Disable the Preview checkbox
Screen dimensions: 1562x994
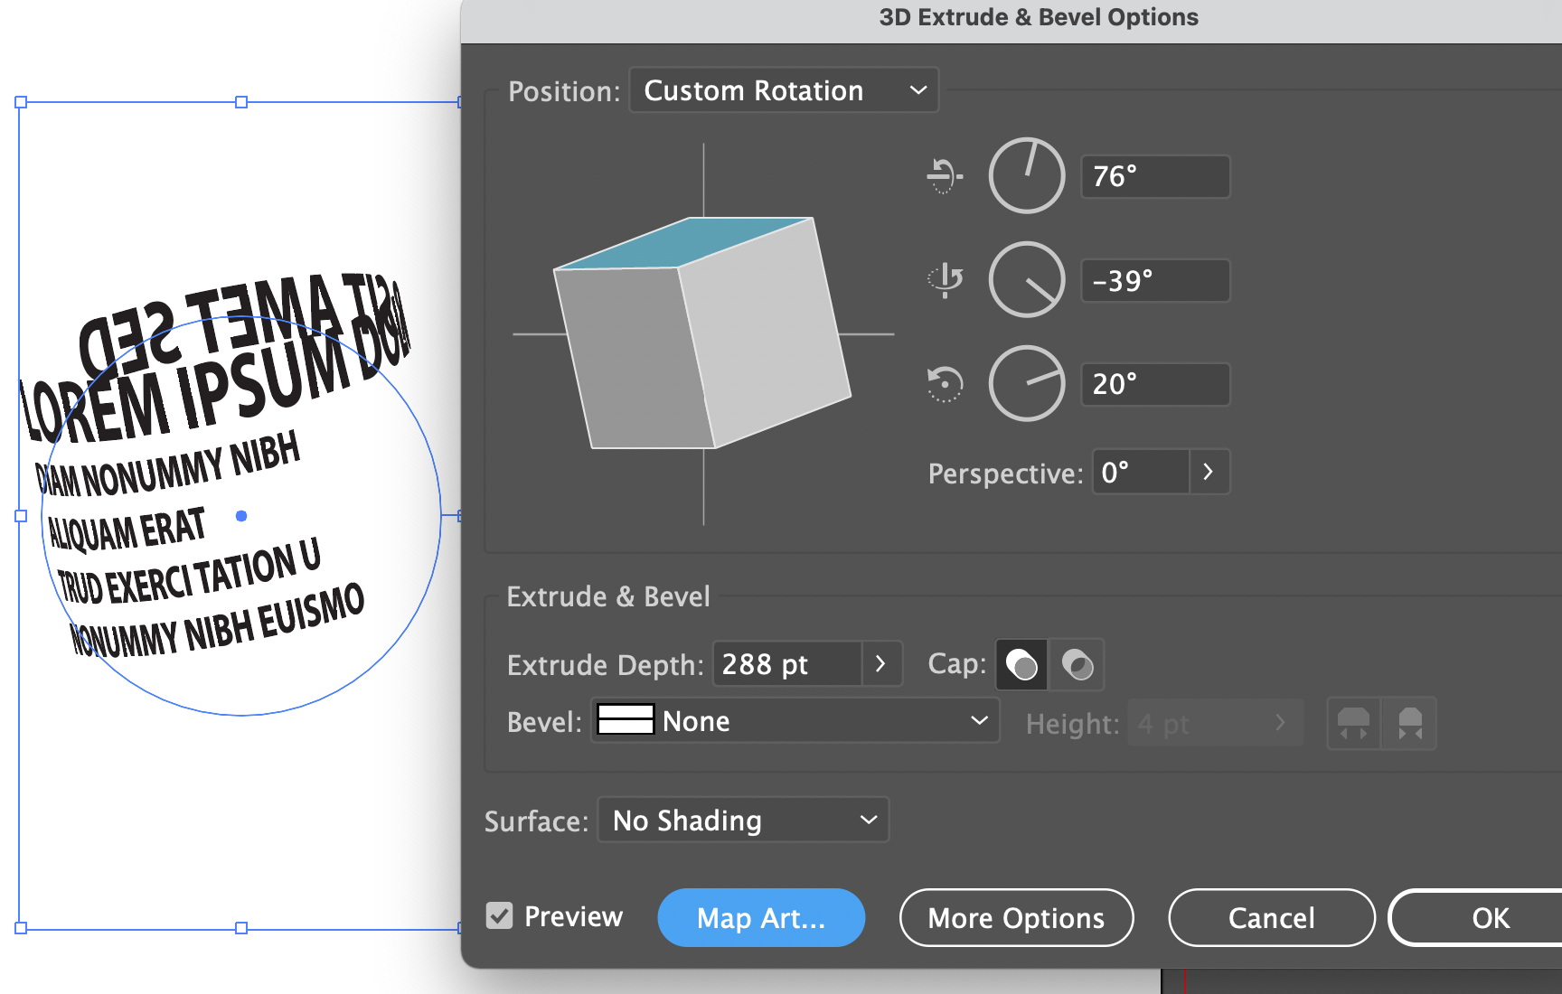(x=501, y=915)
